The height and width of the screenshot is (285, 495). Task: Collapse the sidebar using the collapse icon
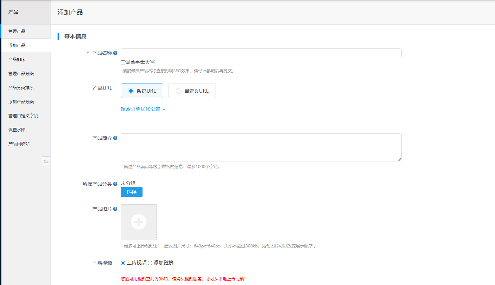tap(46, 160)
